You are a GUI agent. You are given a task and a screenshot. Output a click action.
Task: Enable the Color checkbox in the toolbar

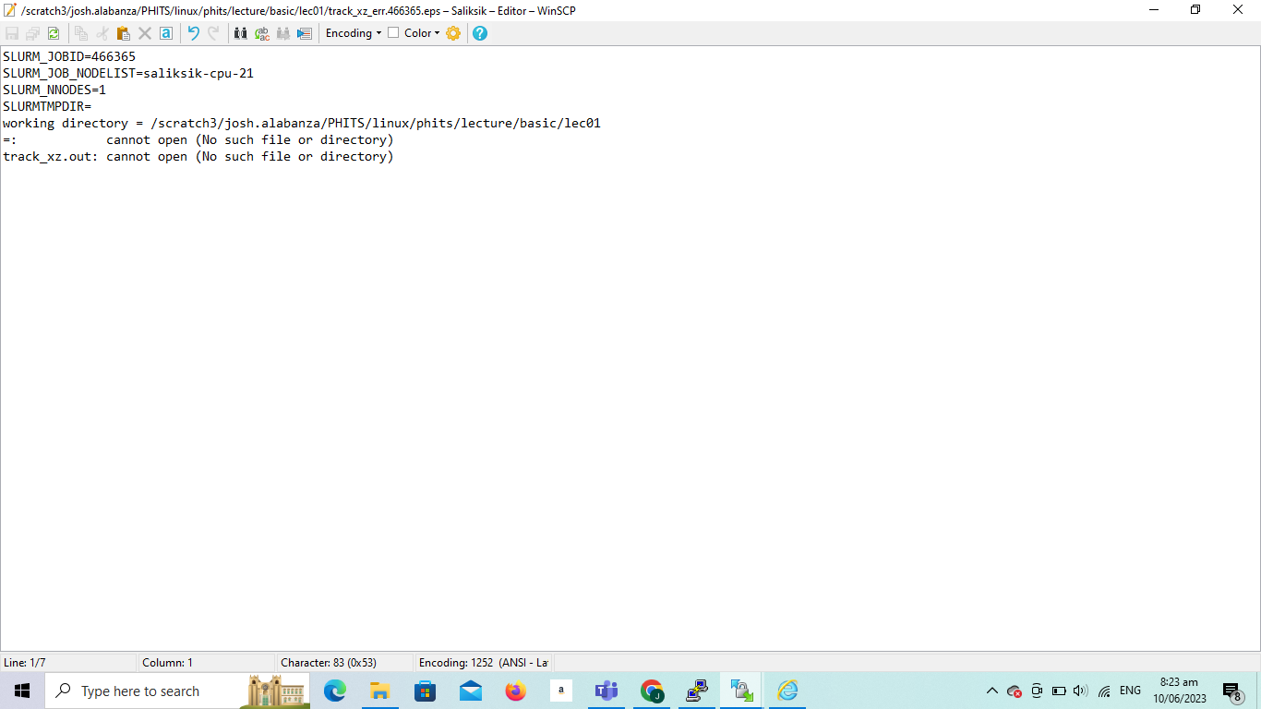click(x=394, y=32)
